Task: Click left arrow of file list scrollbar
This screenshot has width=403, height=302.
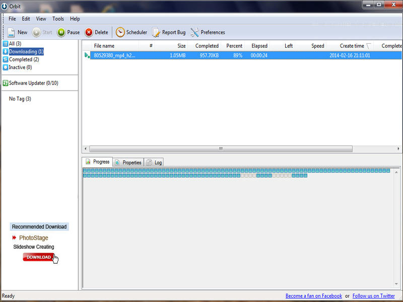Action: click(86, 148)
